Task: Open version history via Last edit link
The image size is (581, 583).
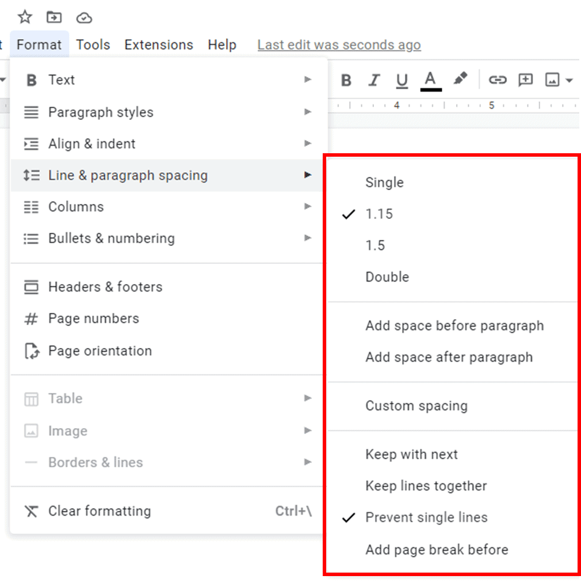Action: 339,44
